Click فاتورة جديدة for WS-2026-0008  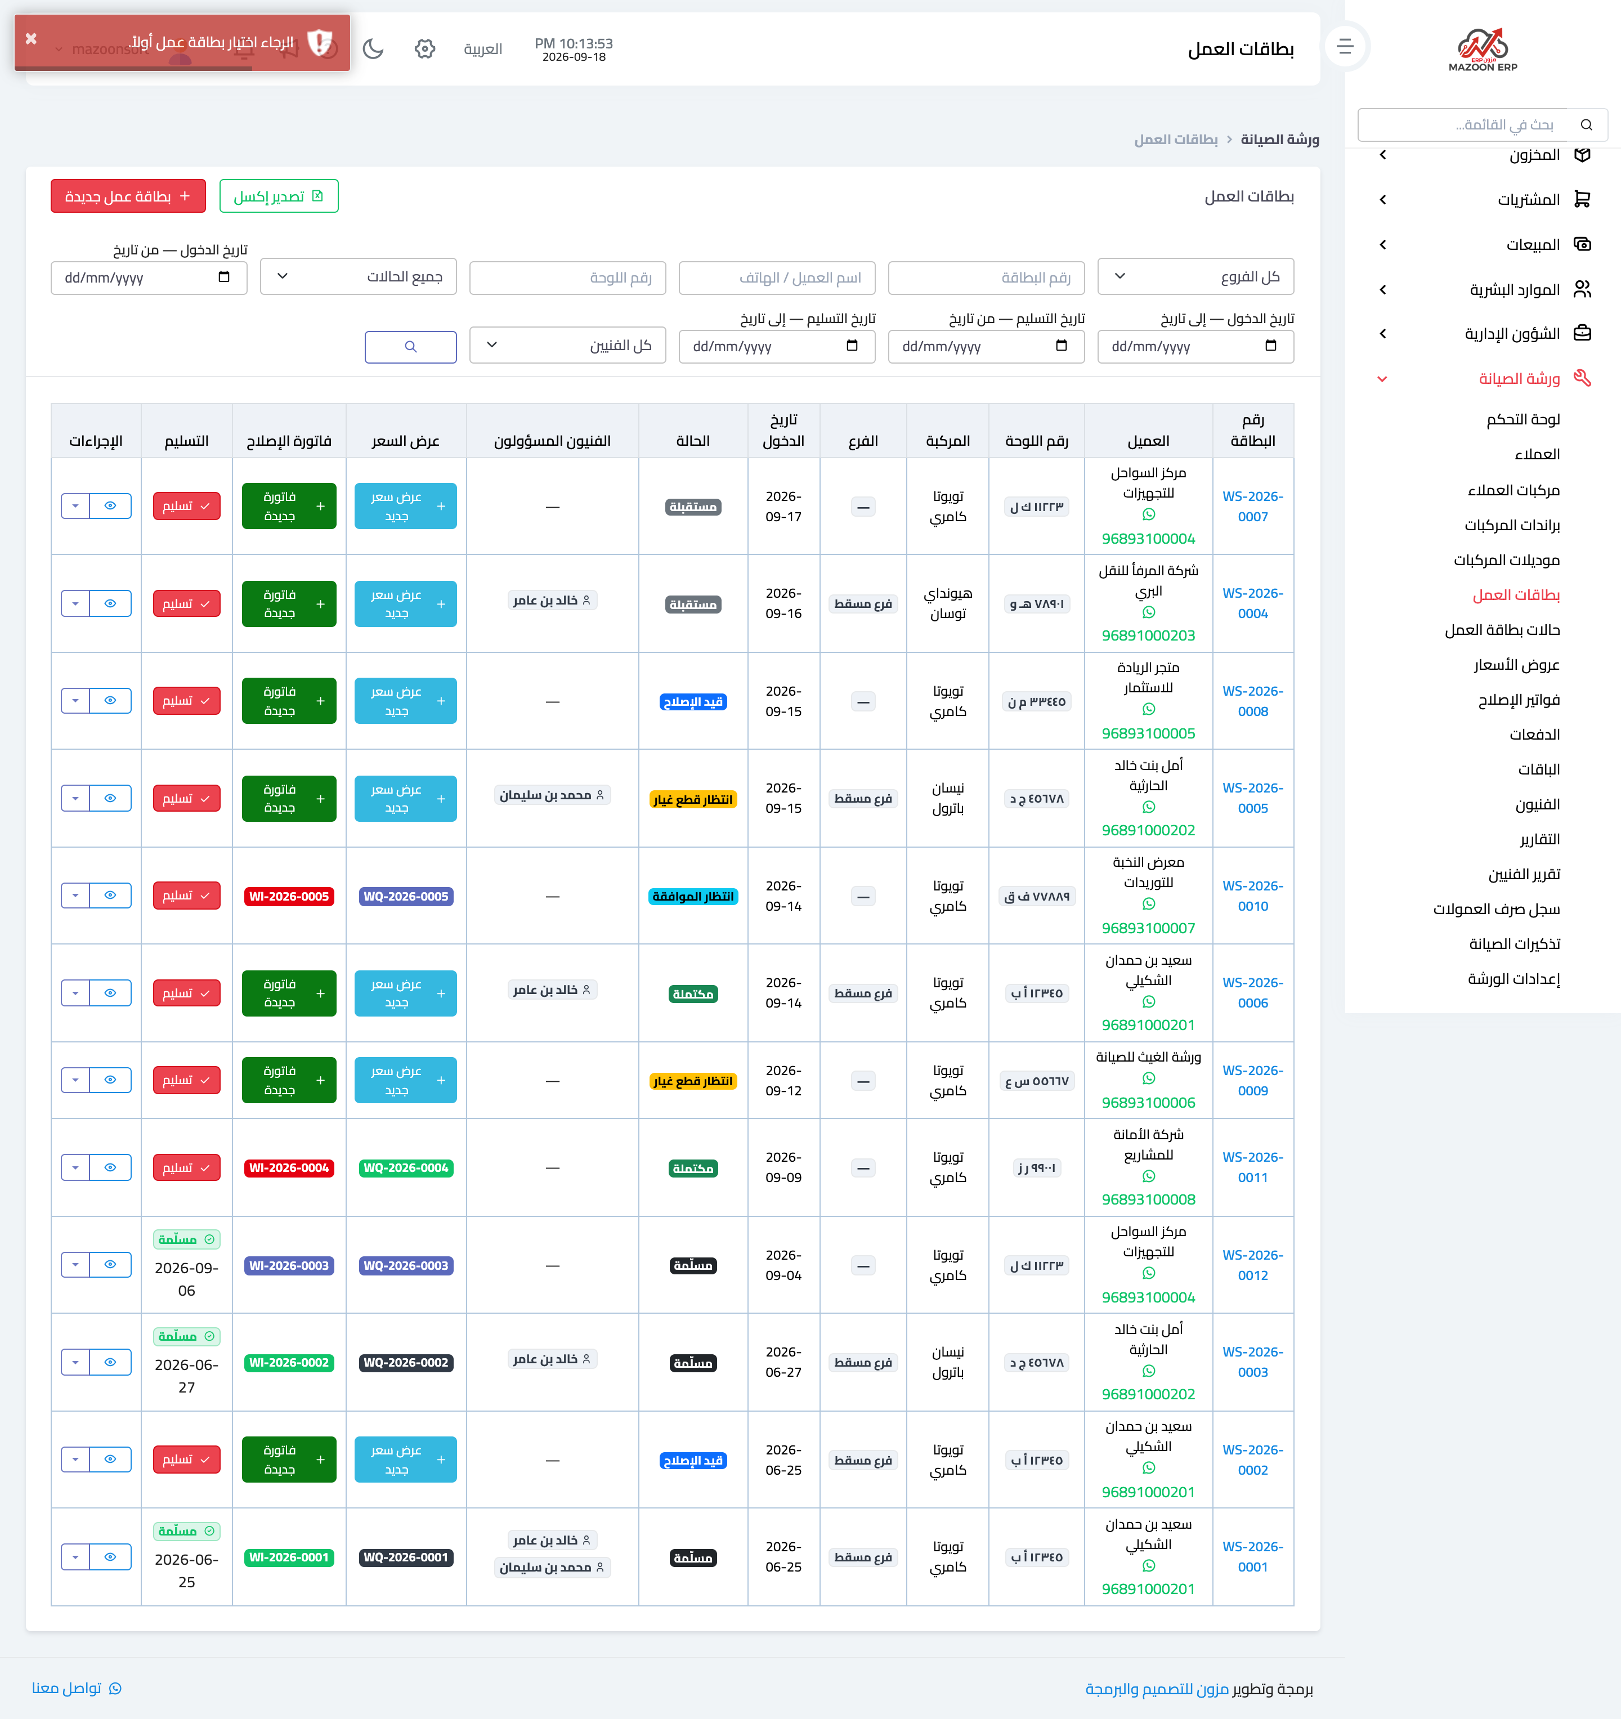tap(289, 700)
